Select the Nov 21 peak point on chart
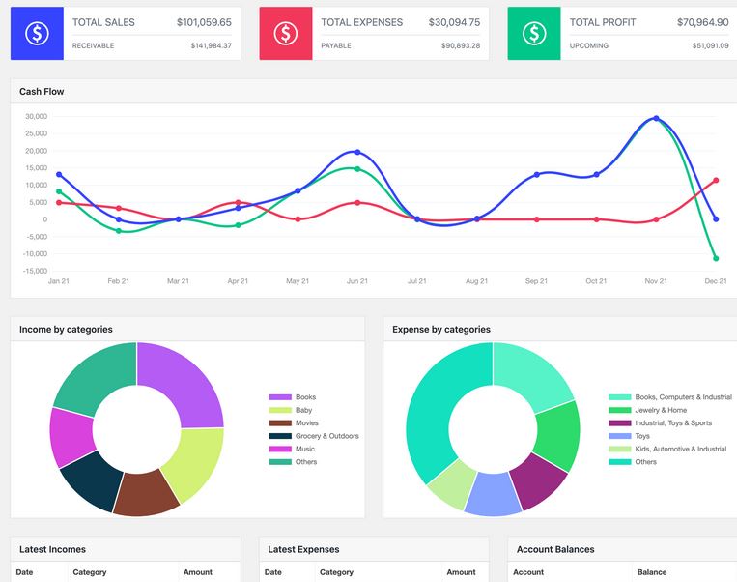 tap(656, 119)
